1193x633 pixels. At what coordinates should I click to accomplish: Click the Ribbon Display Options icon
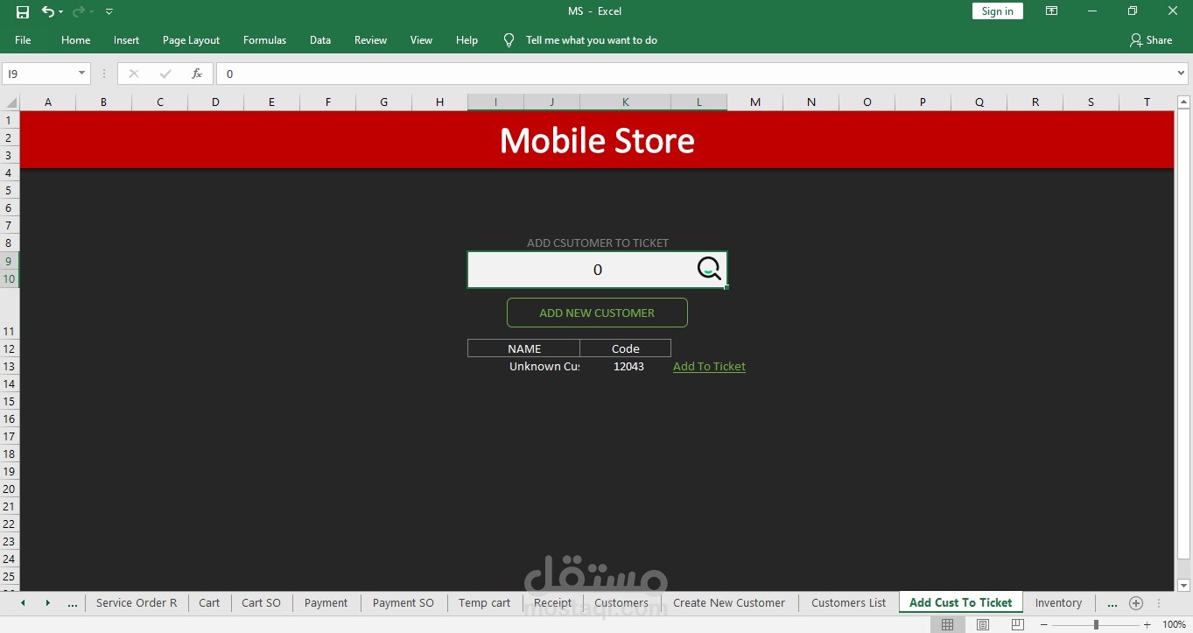pos(1052,11)
